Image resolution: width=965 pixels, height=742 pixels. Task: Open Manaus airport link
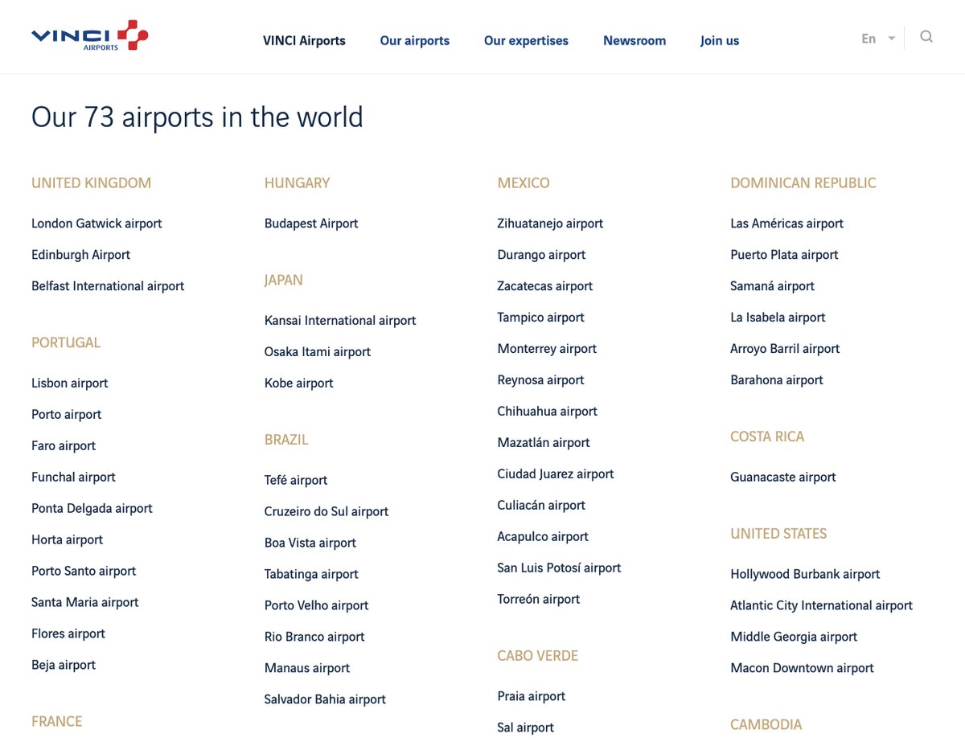pyautogui.click(x=307, y=669)
